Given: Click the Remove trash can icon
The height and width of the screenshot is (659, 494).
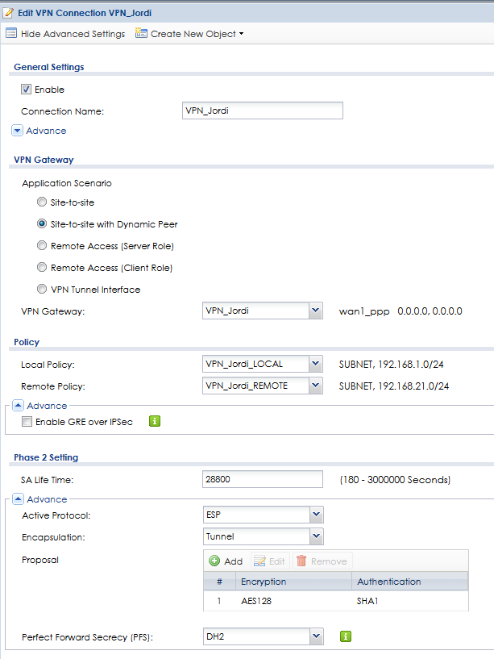Looking at the screenshot, I should click(301, 561).
